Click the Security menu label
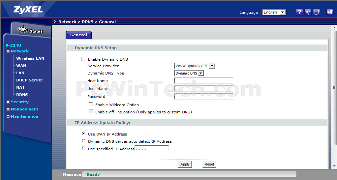Image resolution: width=337 pixels, height=180 pixels. (x=19, y=102)
